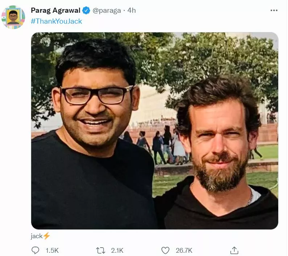Open Parag Agrawal's profile avatar
The image size is (288, 256).
pyautogui.click(x=13, y=17)
